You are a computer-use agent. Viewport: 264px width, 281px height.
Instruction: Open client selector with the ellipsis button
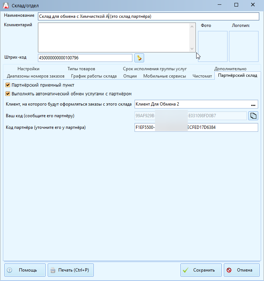pyautogui.click(x=253, y=104)
